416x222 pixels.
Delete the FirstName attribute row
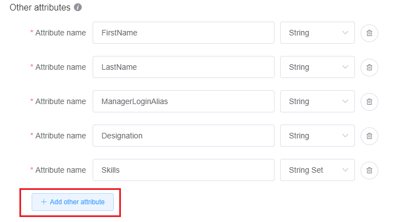[369, 33]
